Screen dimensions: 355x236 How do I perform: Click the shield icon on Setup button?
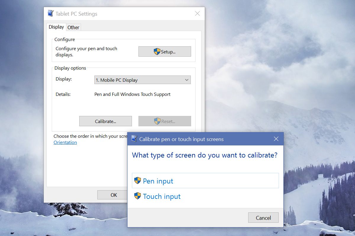tap(157, 52)
